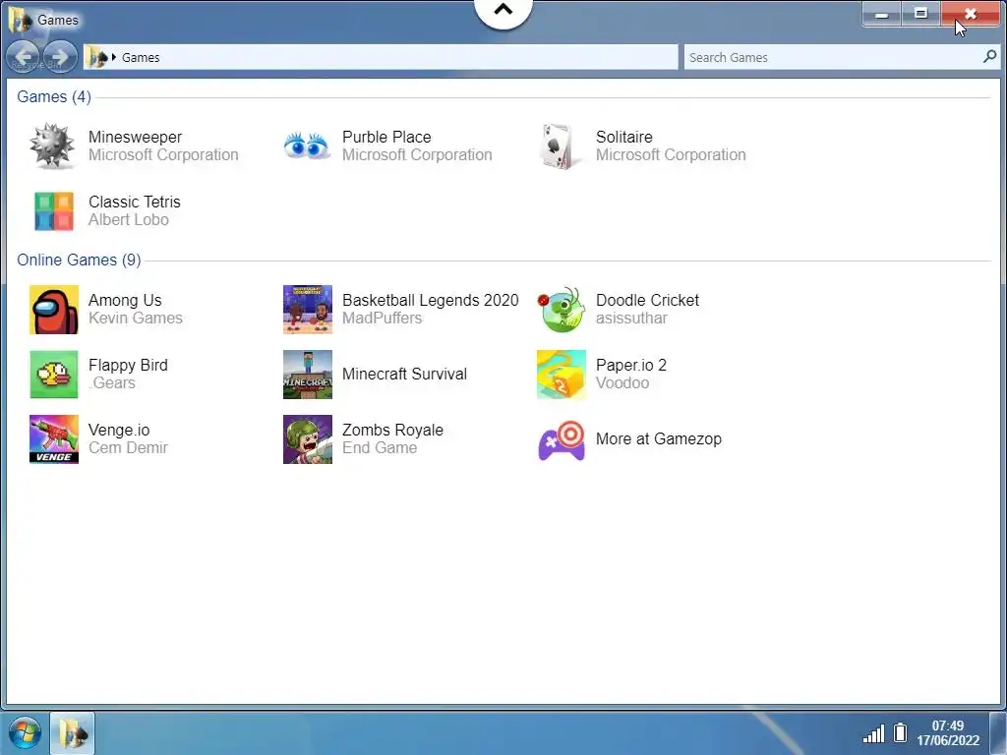
Task: Open the Solitaire playing cards icon
Action: tap(560, 146)
